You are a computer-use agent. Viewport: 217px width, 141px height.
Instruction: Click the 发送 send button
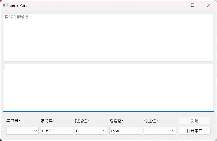coord(195,121)
